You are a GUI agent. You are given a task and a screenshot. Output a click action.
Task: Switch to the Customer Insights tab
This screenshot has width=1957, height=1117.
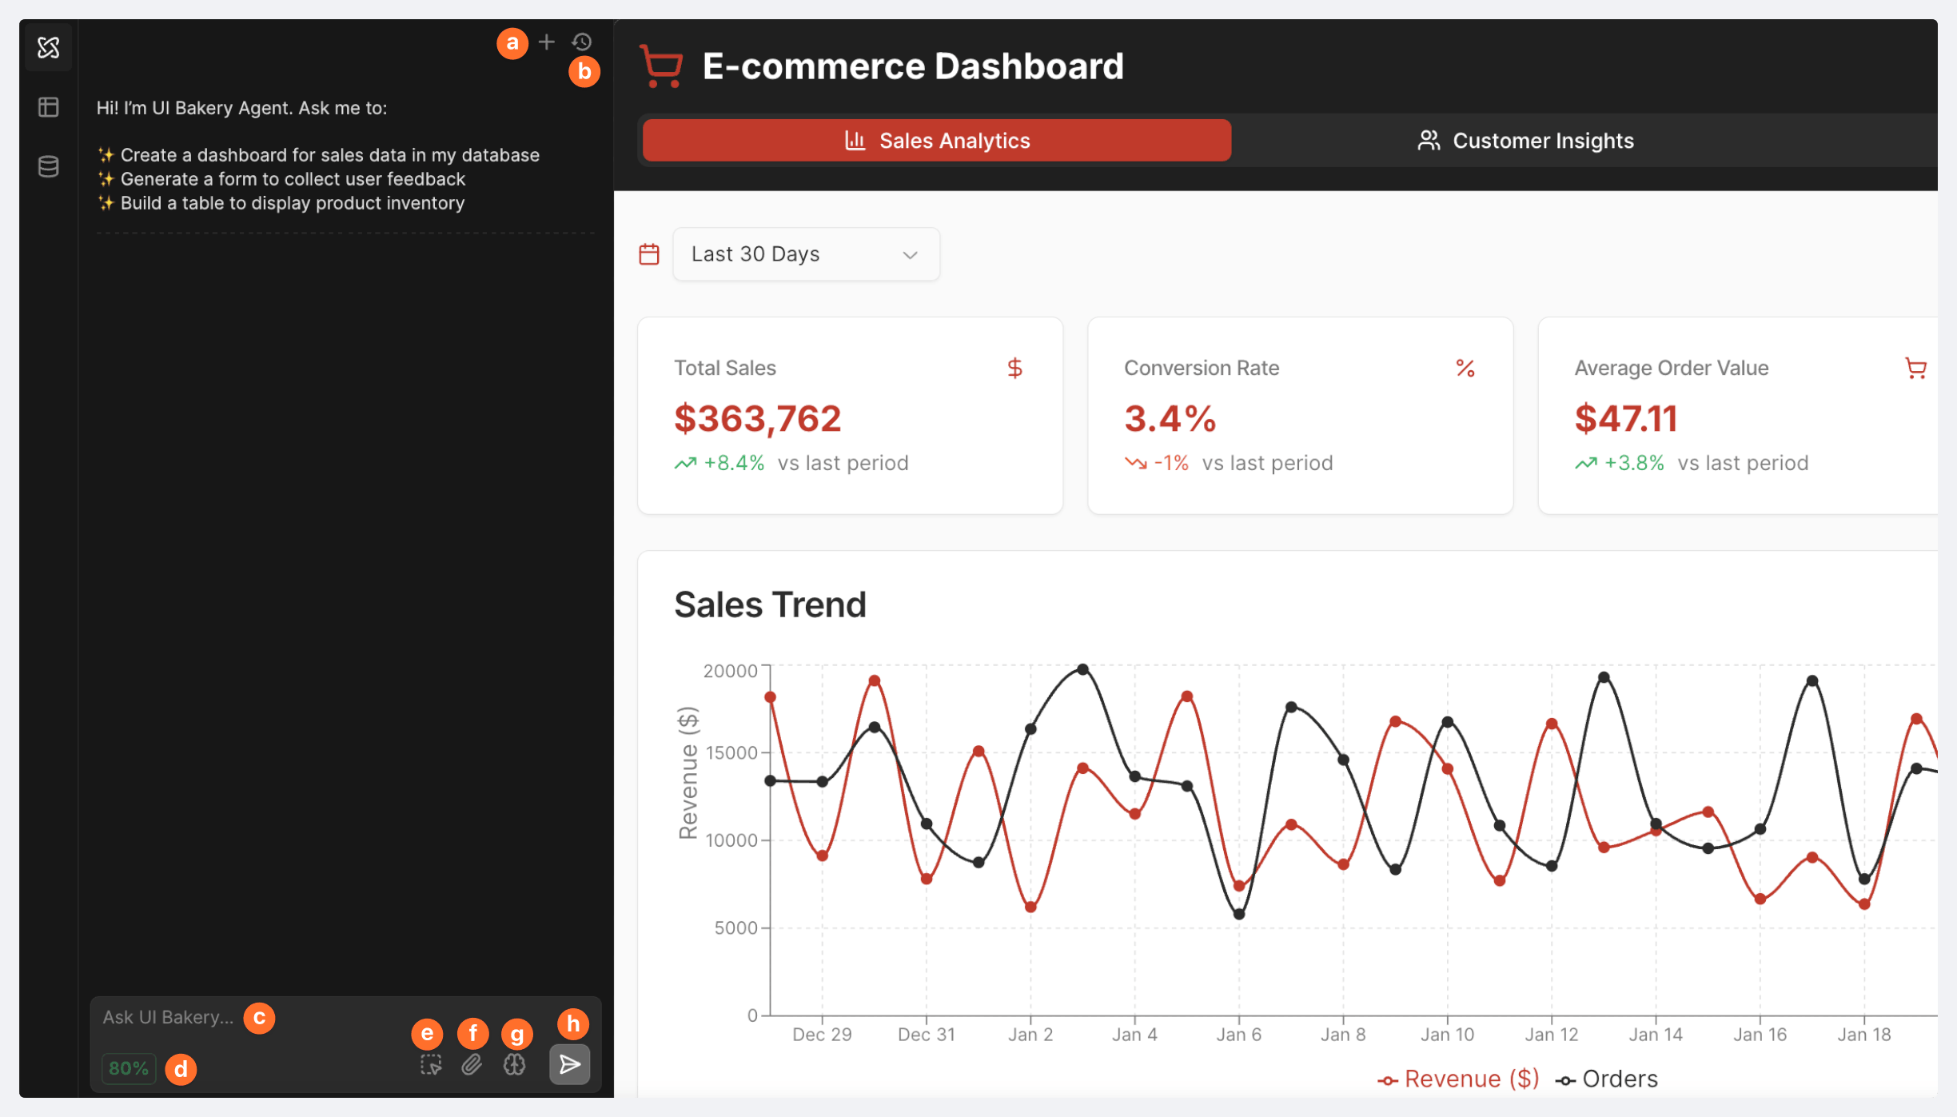tap(1525, 141)
